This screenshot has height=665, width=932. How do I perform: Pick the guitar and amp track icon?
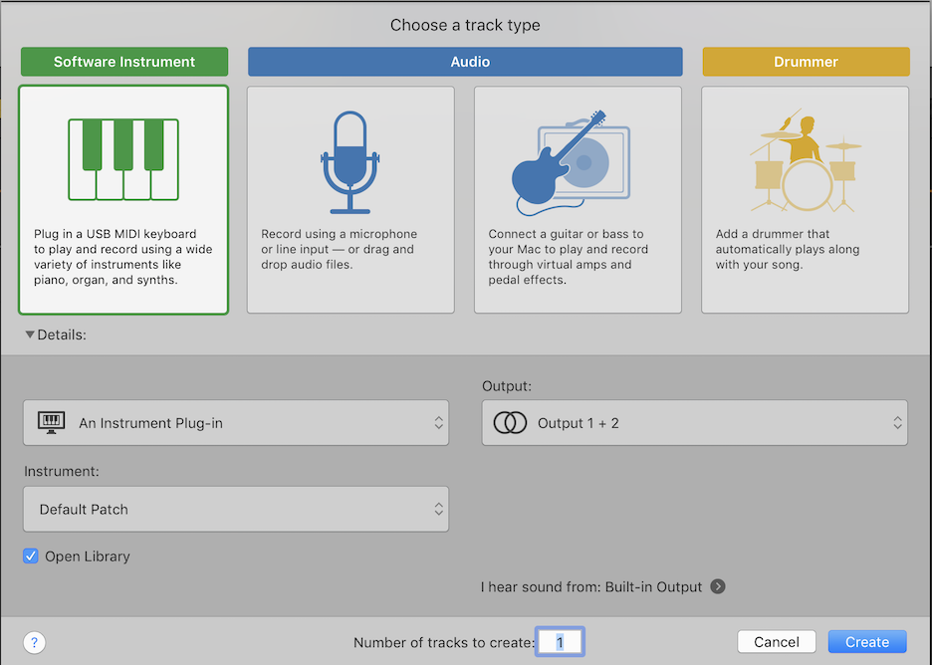point(571,163)
